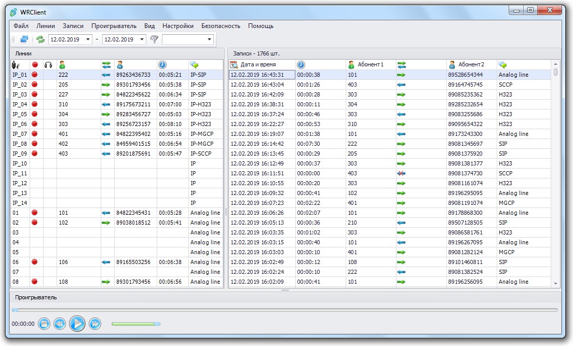Play the selected recording
The height and width of the screenshot is (346, 573).
(x=77, y=324)
